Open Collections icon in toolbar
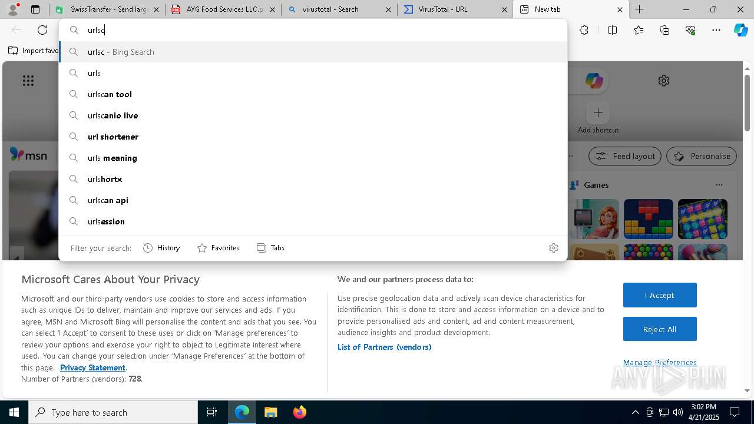 tap(664, 30)
